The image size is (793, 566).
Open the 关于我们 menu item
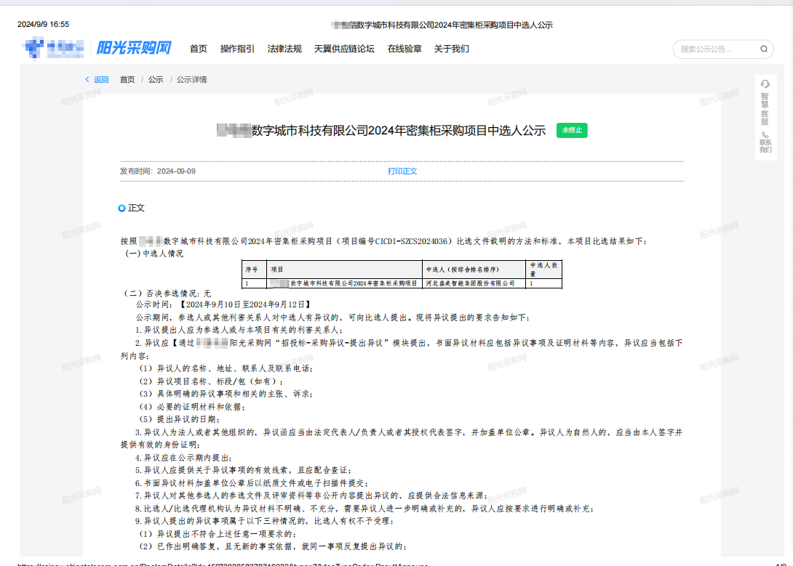[452, 49]
